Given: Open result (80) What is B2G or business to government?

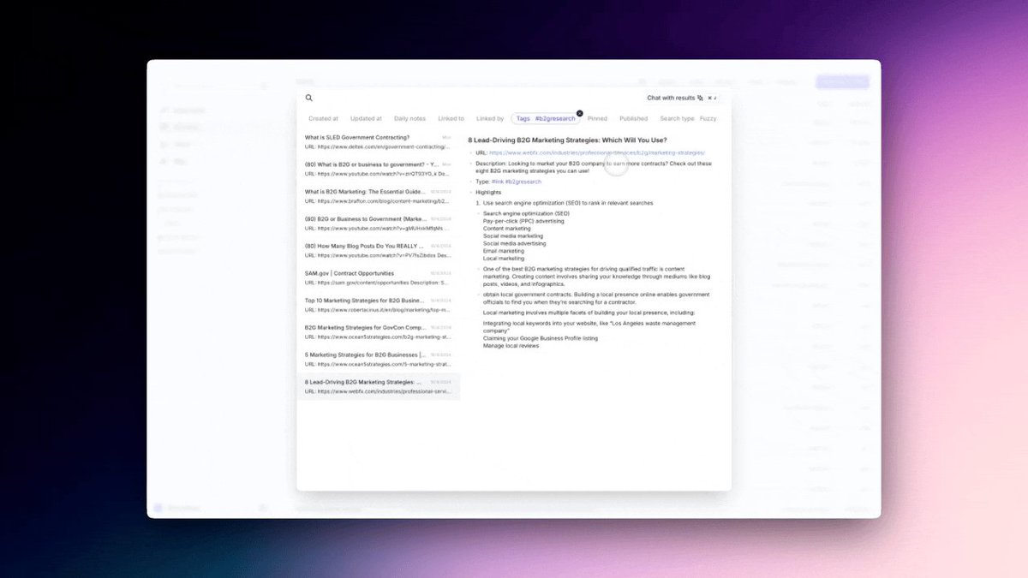Looking at the screenshot, I should pyautogui.click(x=378, y=169).
